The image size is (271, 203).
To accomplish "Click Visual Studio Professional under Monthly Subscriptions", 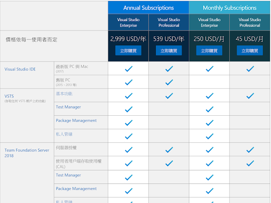I will pos(250,22).
